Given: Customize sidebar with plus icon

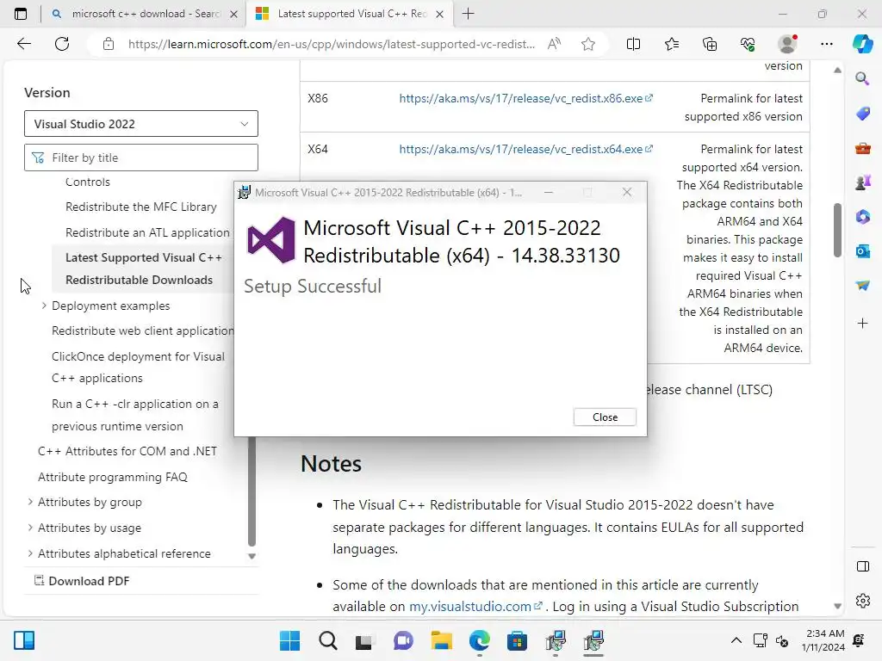Looking at the screenshot, I should click(x=862, y=324).
